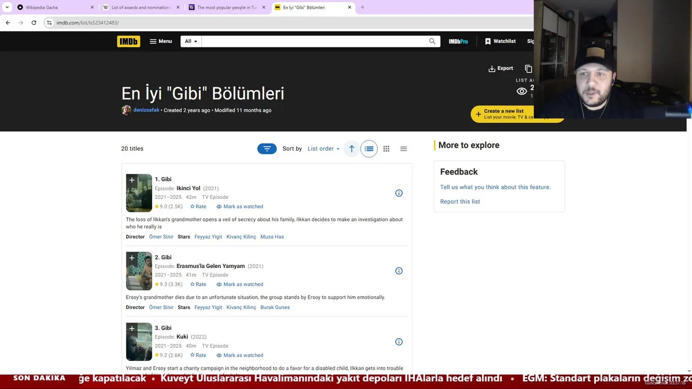Viewport: 692px width, 389px height.
Task: Open director Ömer Sinir in Ikinci Yol row
Action: click(x=161, y=237)
